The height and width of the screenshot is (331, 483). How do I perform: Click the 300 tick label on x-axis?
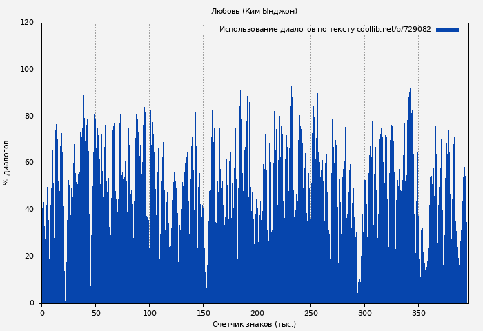364,313
